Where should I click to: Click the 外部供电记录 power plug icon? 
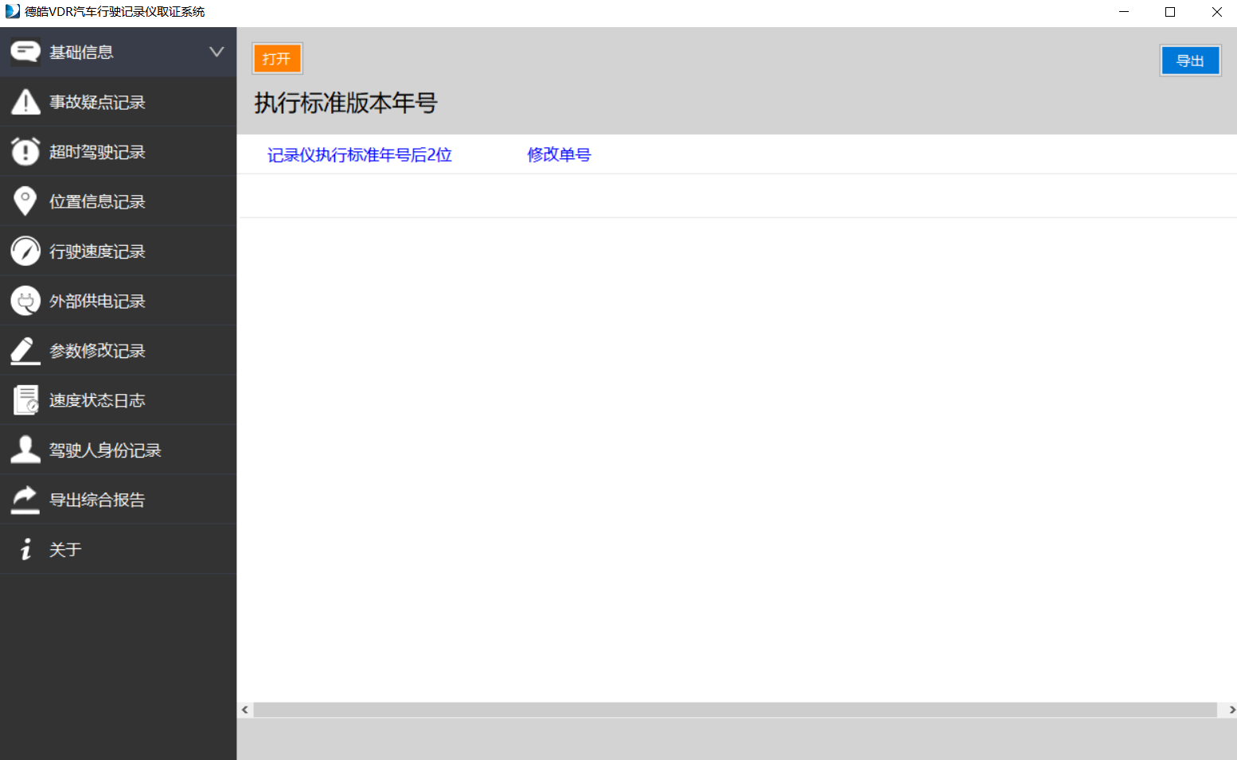click(25, 301)
